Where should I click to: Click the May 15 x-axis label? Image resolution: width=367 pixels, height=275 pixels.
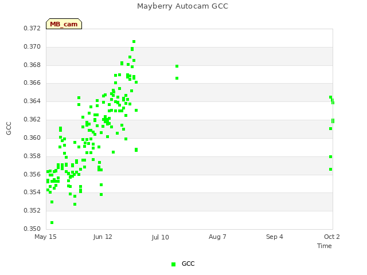pyautogui.click(x=45, y=237)
